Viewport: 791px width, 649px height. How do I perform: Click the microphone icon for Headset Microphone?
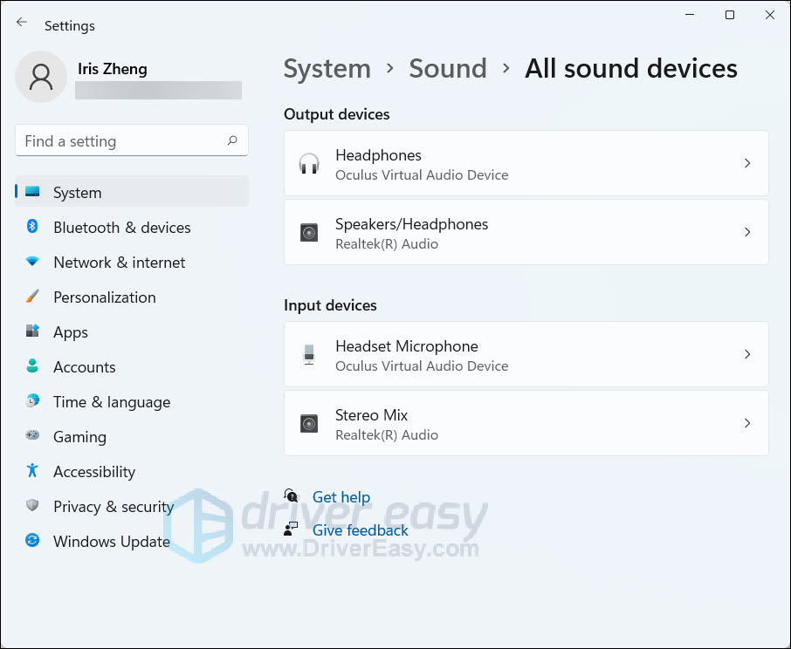tap(309, 354)
